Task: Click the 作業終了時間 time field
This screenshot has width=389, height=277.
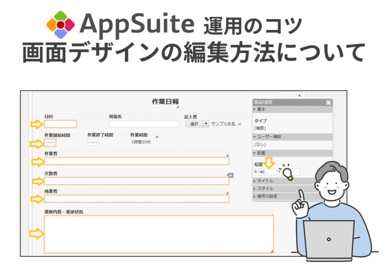Action: [93, 142]
